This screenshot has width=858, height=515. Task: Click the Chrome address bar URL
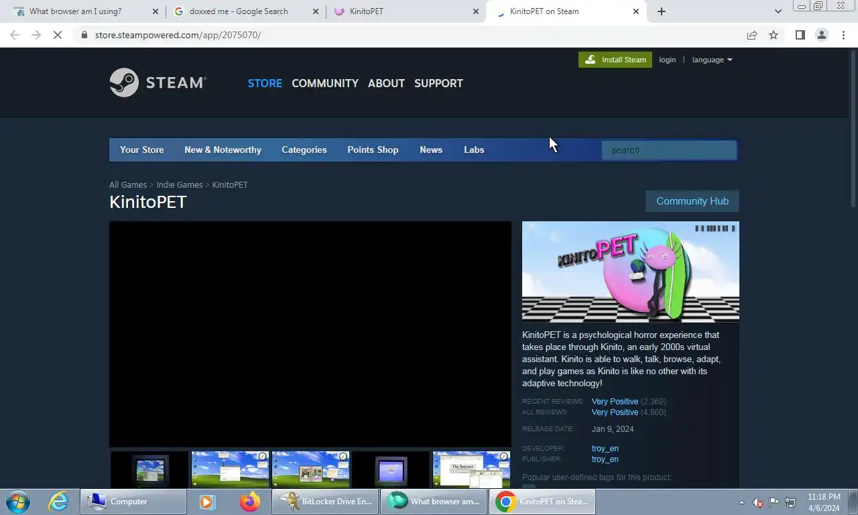(178, 35)
